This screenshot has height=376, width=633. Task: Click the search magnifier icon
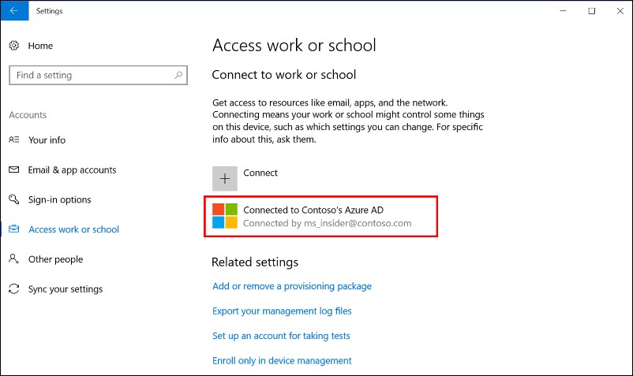(x=178, y=76)
